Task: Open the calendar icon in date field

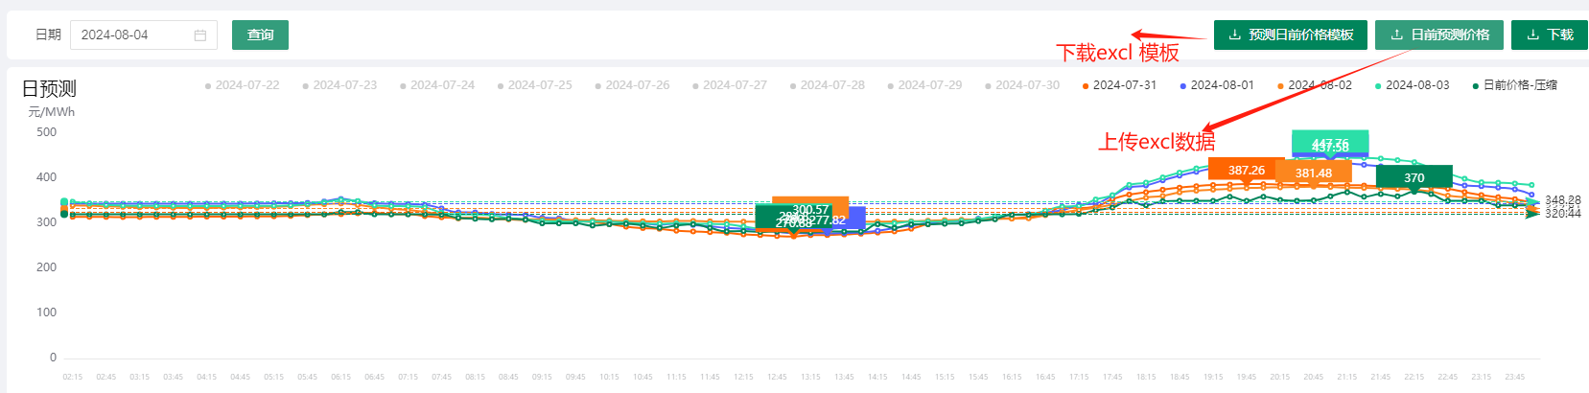Action: click(200, 35)
